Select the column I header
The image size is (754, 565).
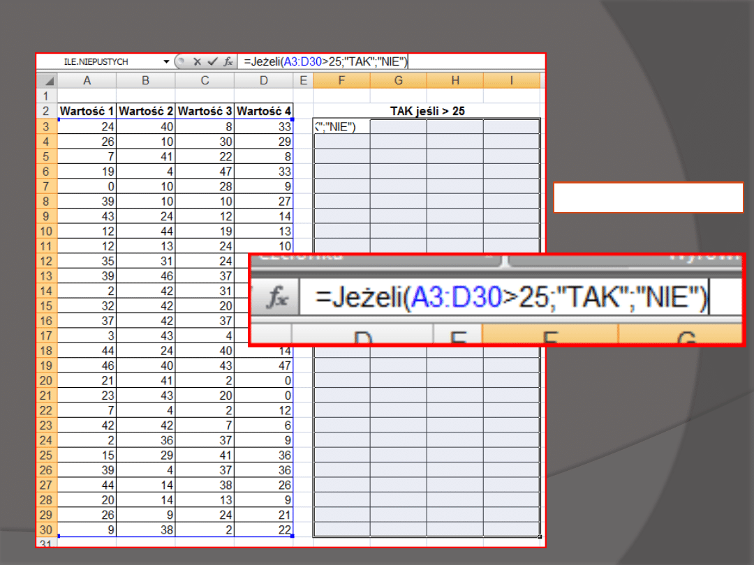(x=511, y=81)
